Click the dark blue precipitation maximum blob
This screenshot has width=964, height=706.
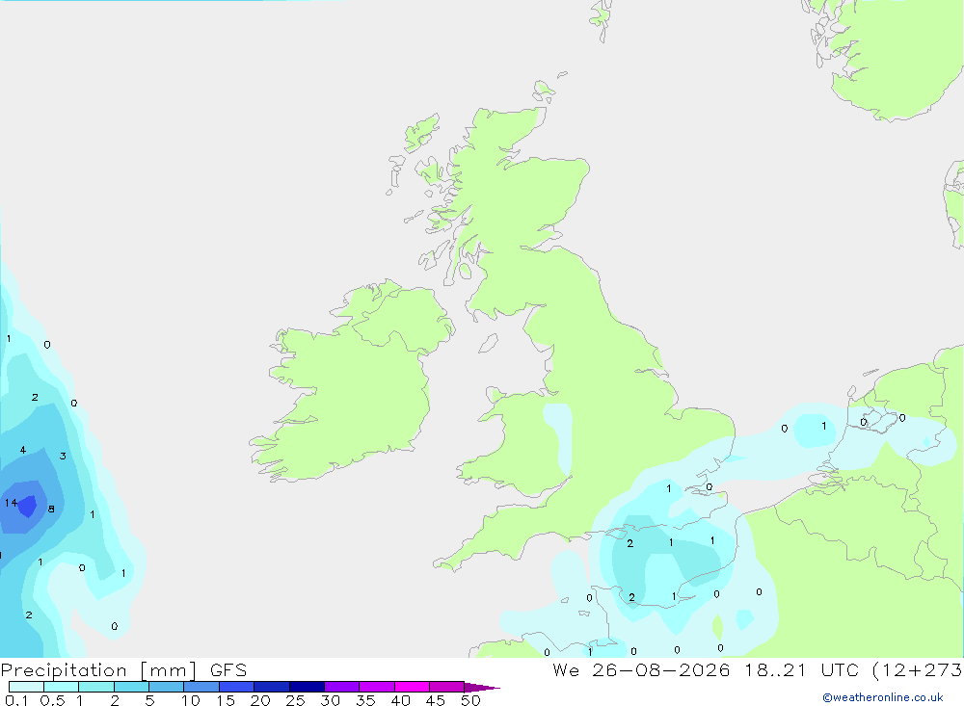(x=27, y=507)
